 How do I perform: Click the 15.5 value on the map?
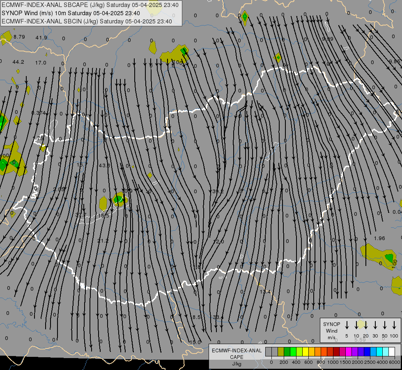tap(103, 216)
